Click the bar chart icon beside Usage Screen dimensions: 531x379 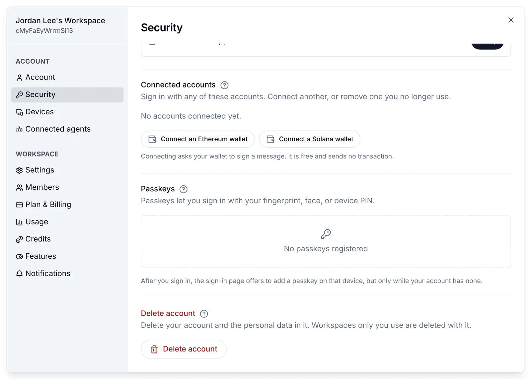pos(20,222)
